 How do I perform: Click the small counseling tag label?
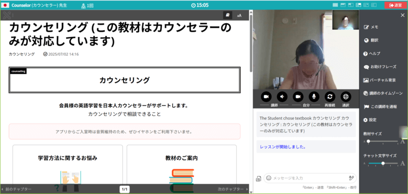18,71
